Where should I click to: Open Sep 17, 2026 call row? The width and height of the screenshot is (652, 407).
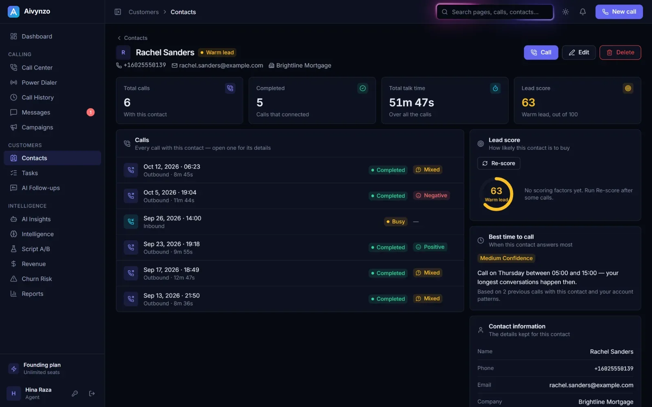click(290, 273)
